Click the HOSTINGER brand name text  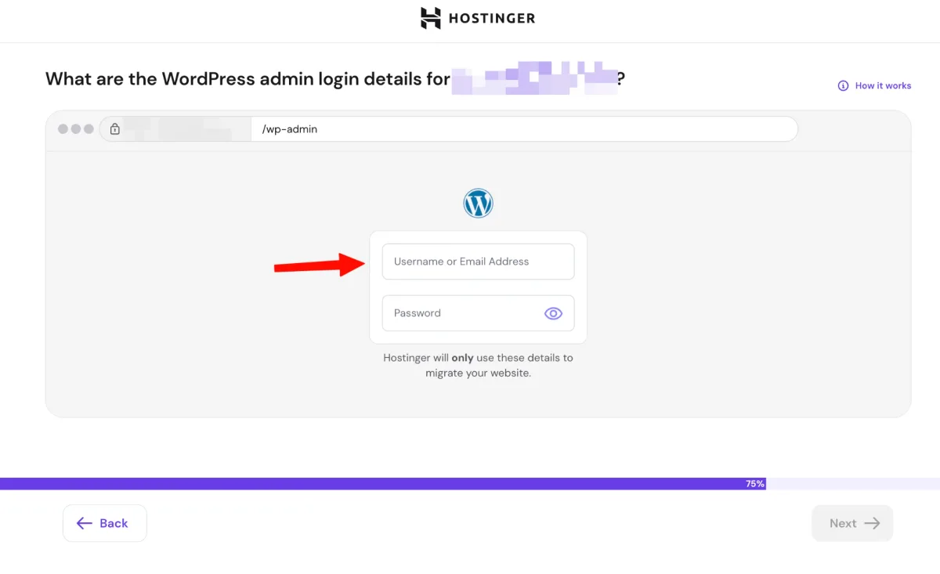point(492,19)
